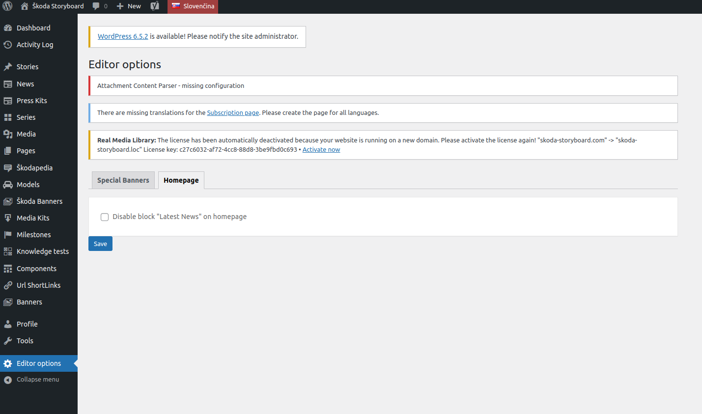Tick Disable block "Latest News" checkbox

tap(105, 217)
